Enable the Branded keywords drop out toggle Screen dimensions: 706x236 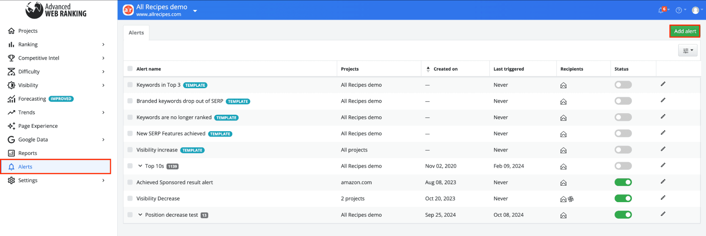point(623,101)
